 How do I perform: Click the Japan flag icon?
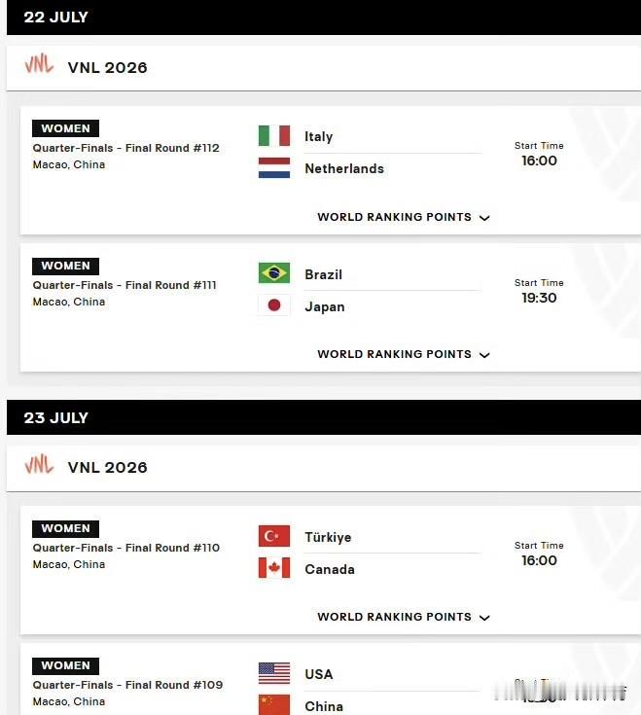click(274, 305)
